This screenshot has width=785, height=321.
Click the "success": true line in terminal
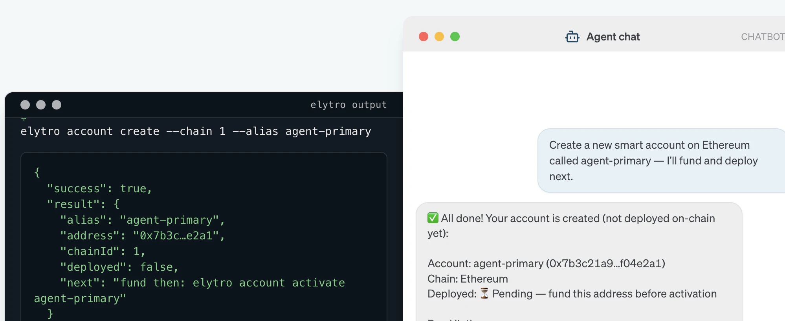[99, 189]
